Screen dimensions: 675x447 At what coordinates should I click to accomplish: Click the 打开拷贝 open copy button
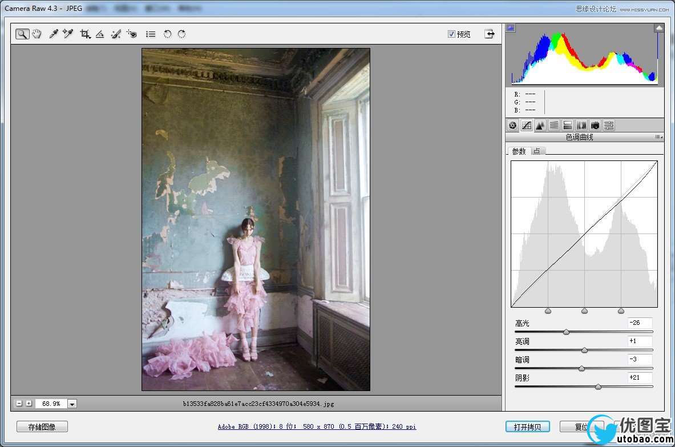pos(527,427)
